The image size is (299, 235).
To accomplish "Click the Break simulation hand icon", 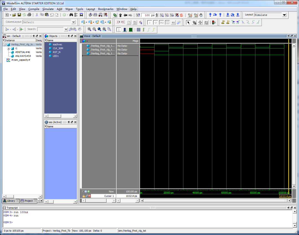I will click(201, 15).
